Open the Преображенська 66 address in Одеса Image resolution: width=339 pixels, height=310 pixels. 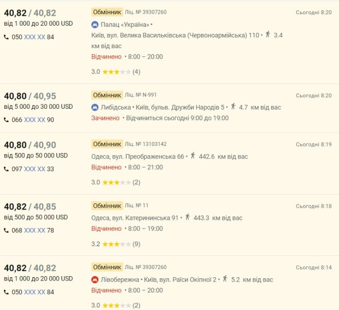point(138,156)
